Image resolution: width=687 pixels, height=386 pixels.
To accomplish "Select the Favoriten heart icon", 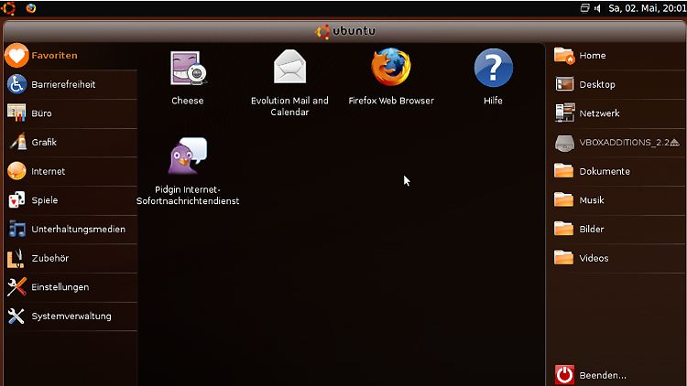I will pos(16,56).
